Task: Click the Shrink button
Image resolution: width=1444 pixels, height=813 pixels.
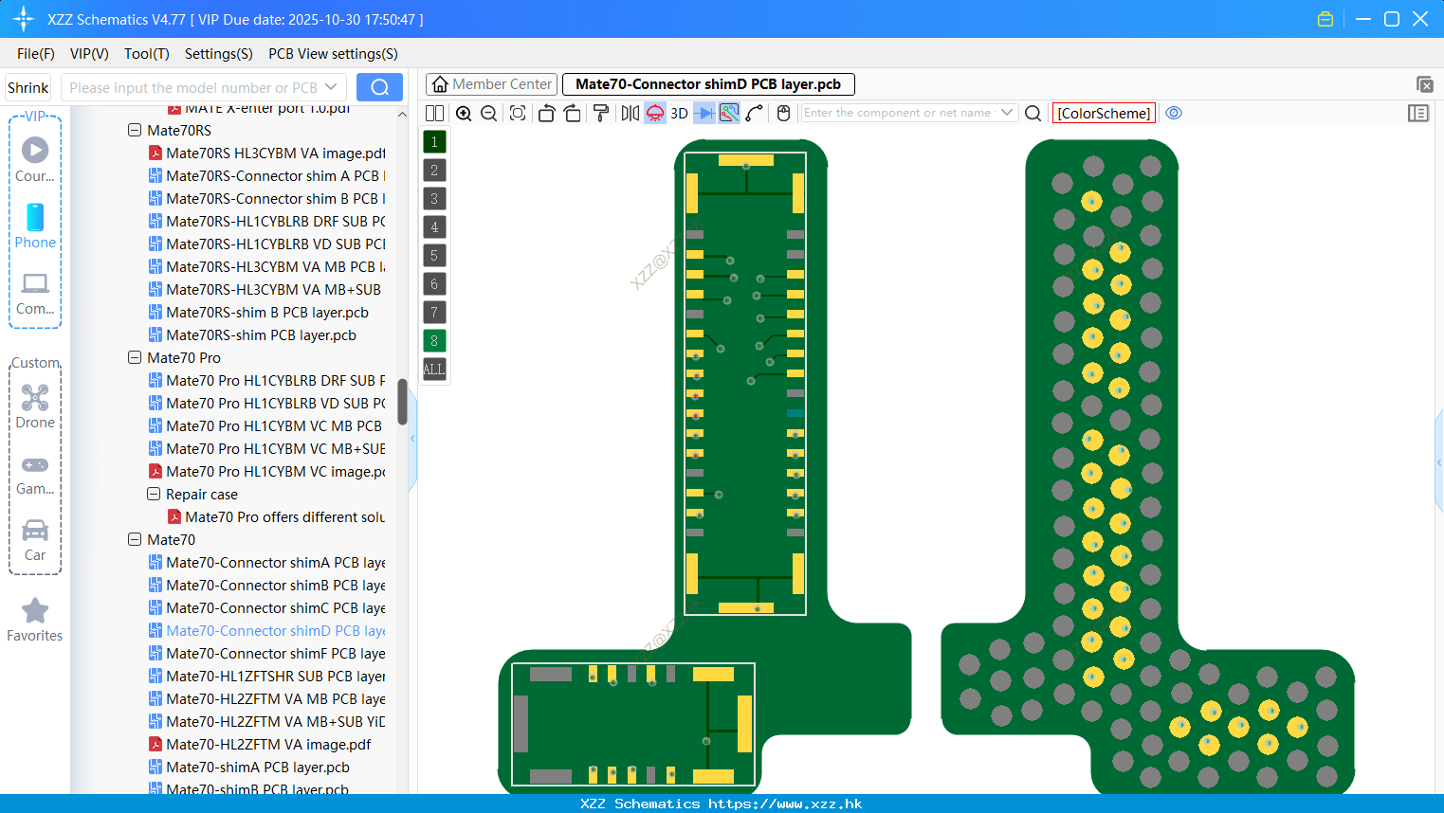Action: 27,87
